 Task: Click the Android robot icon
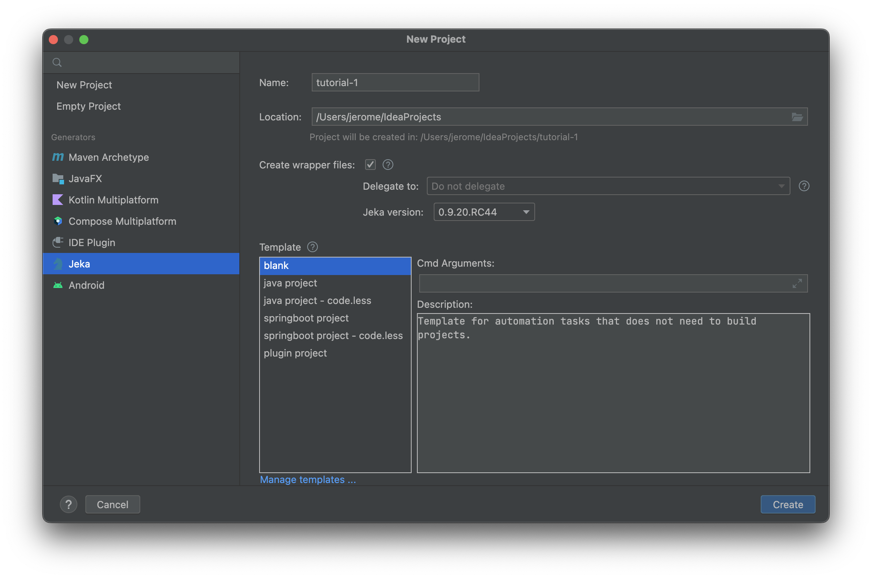[58, 285]
